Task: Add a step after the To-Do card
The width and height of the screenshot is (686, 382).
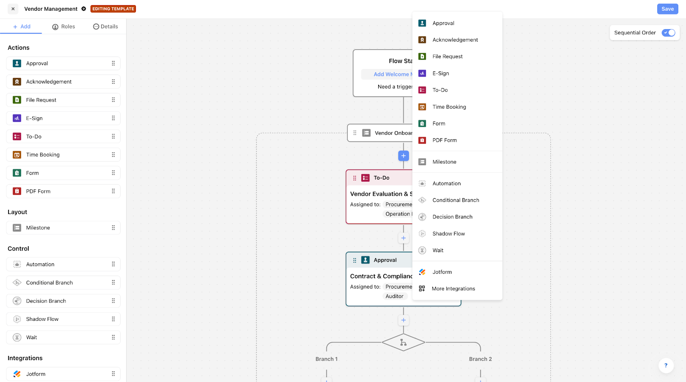Action: [x=403, y=238]
